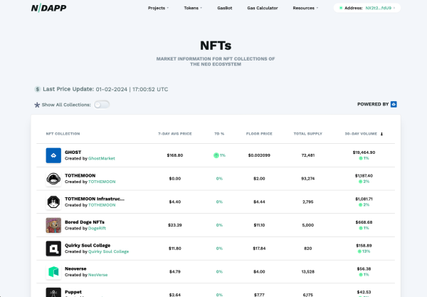Select Bored Doge NFTs collection name
This screenshot has height=297, width=427.
point(85,222)
